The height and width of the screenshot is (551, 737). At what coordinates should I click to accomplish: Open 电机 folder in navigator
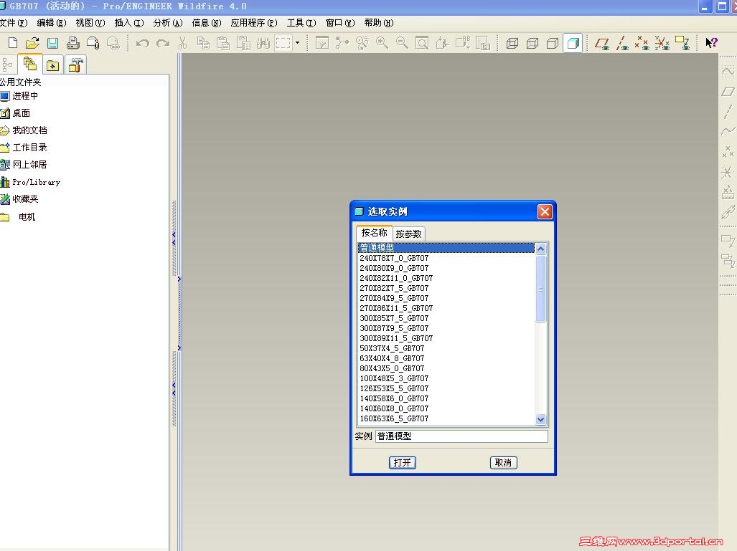click(18, 217)
